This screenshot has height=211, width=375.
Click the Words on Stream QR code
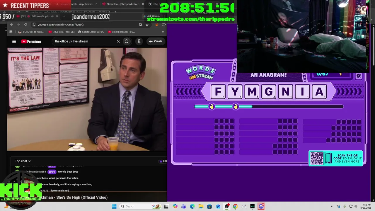316,158
